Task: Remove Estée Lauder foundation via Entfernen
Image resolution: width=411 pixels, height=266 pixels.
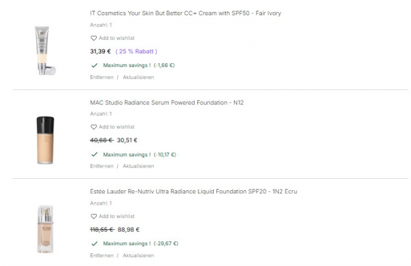Action: [102, 255]
